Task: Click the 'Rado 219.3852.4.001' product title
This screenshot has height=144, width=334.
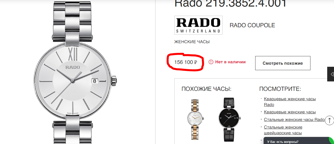Action: click(231, 3)
